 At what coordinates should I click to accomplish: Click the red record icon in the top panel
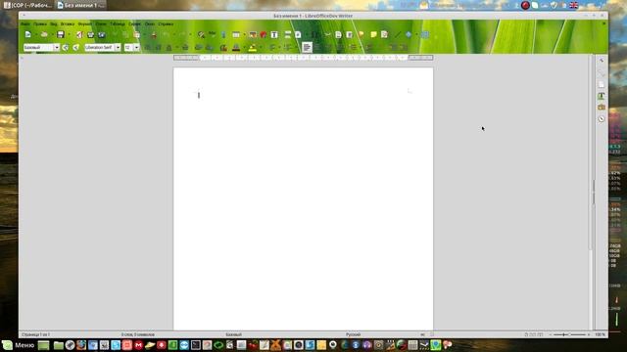click(525, 5)
